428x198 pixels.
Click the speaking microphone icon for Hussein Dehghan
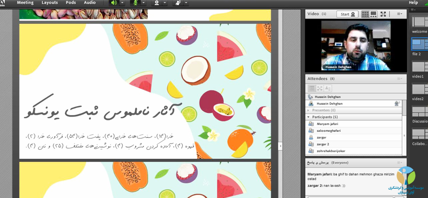(x=397, y=104)
